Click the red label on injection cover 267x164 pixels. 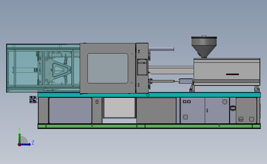tap(233, 74)
